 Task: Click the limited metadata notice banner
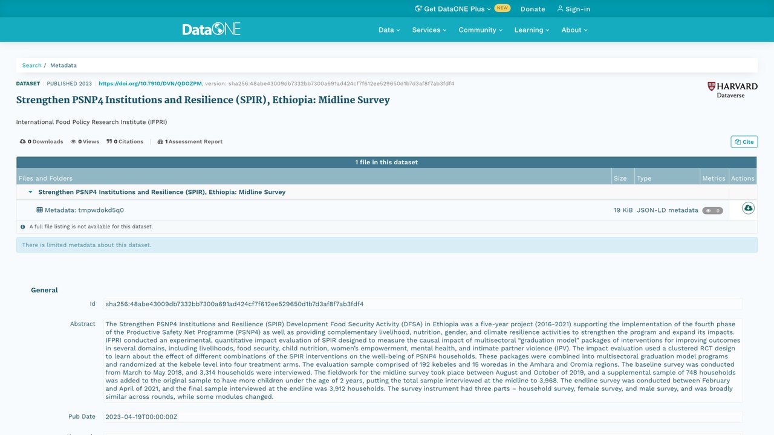[x=386, y=245]
